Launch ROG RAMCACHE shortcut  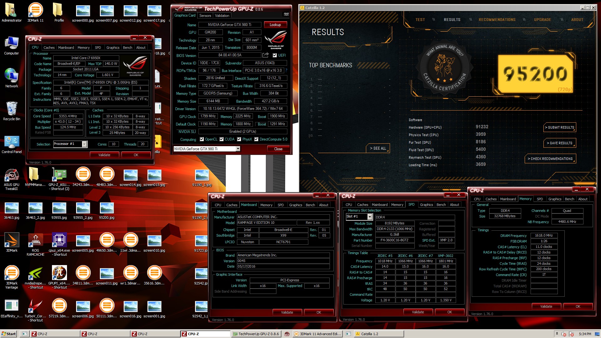click(35, 244)
